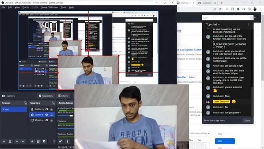Toggle lock on Monitor source
264x149 pixels.
[x=52, y=120]
